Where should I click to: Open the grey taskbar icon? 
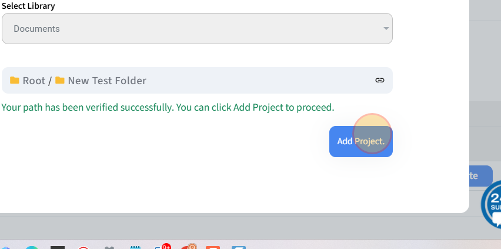pyautogui.click(x=109, y=247)
